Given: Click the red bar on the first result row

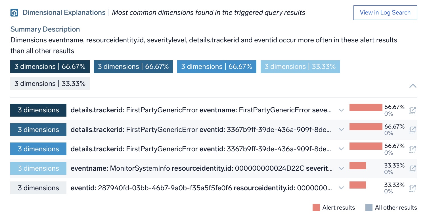Looking at the screenshot, I should (x=366, y=107).
